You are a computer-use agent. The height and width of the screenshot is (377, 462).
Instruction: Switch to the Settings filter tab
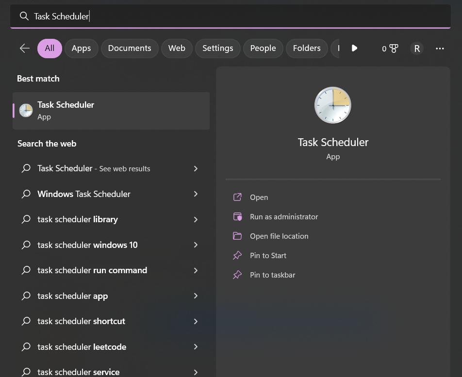pos(218,49)
